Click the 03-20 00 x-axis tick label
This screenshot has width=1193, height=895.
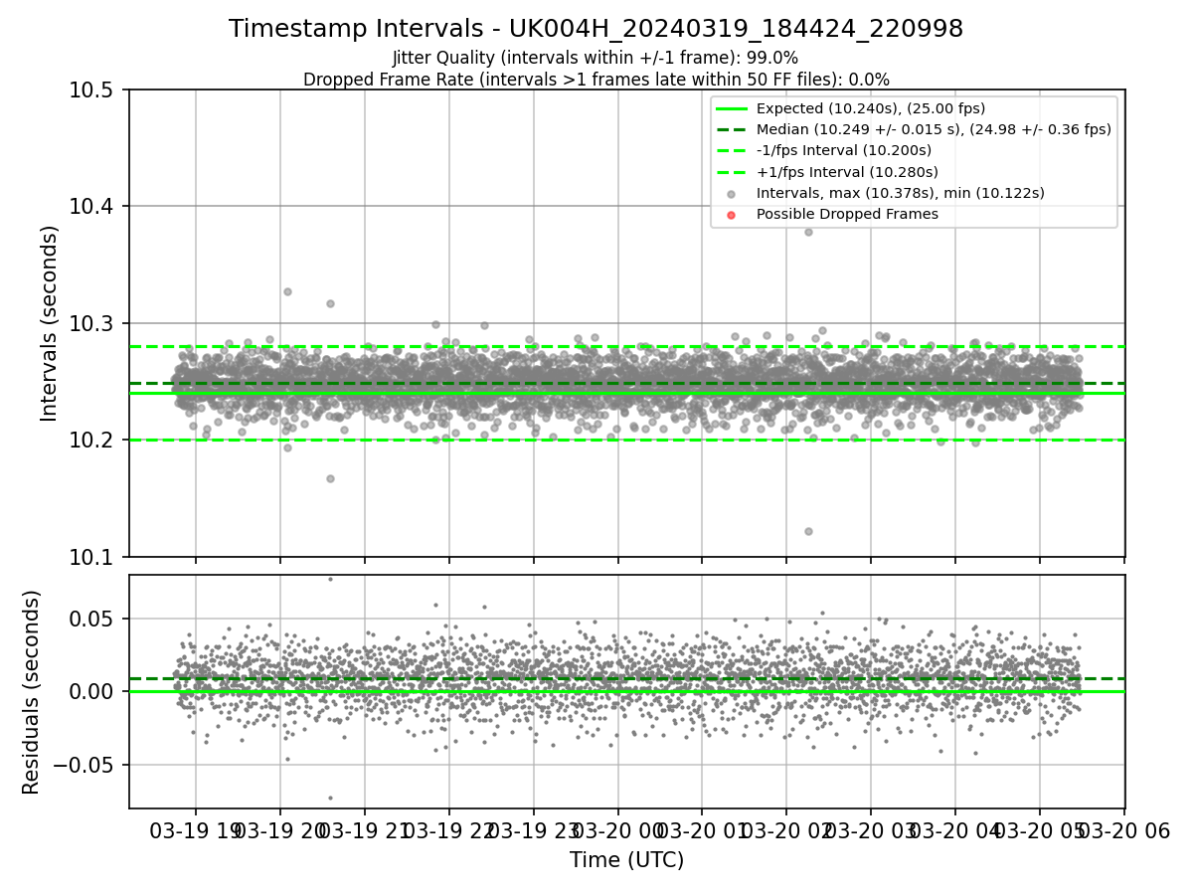[618, 831]
